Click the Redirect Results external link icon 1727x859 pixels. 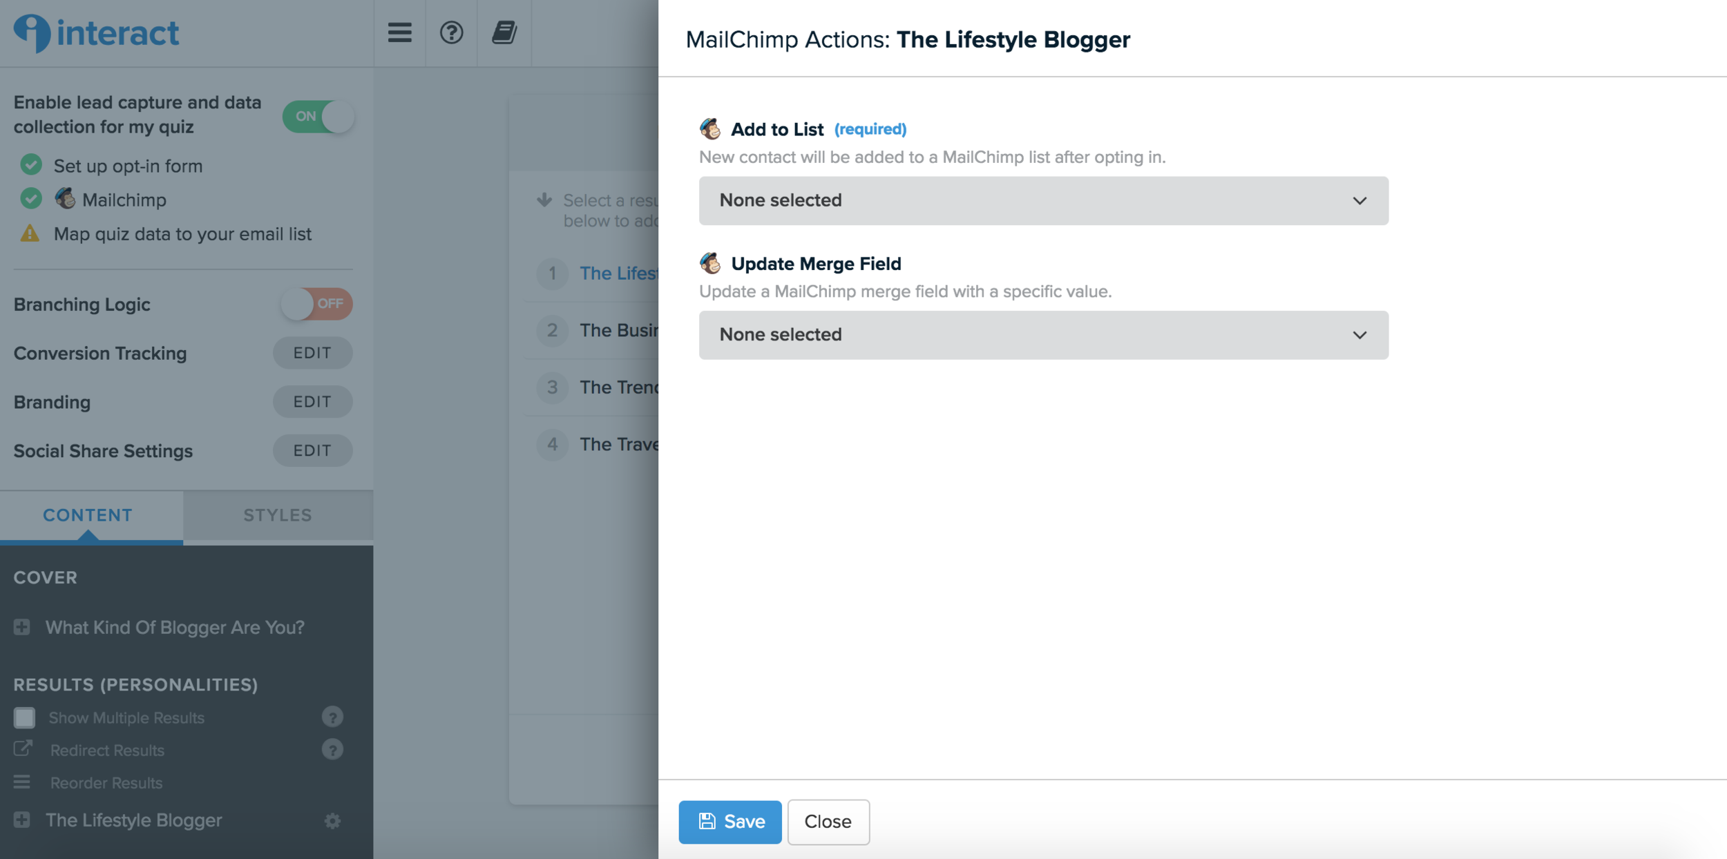point(23,749)
